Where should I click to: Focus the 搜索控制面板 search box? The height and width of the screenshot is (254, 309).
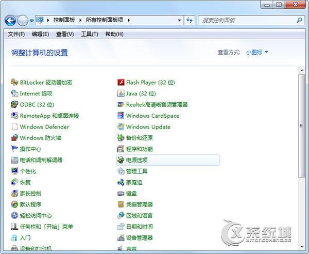click(x=251, y=20)
